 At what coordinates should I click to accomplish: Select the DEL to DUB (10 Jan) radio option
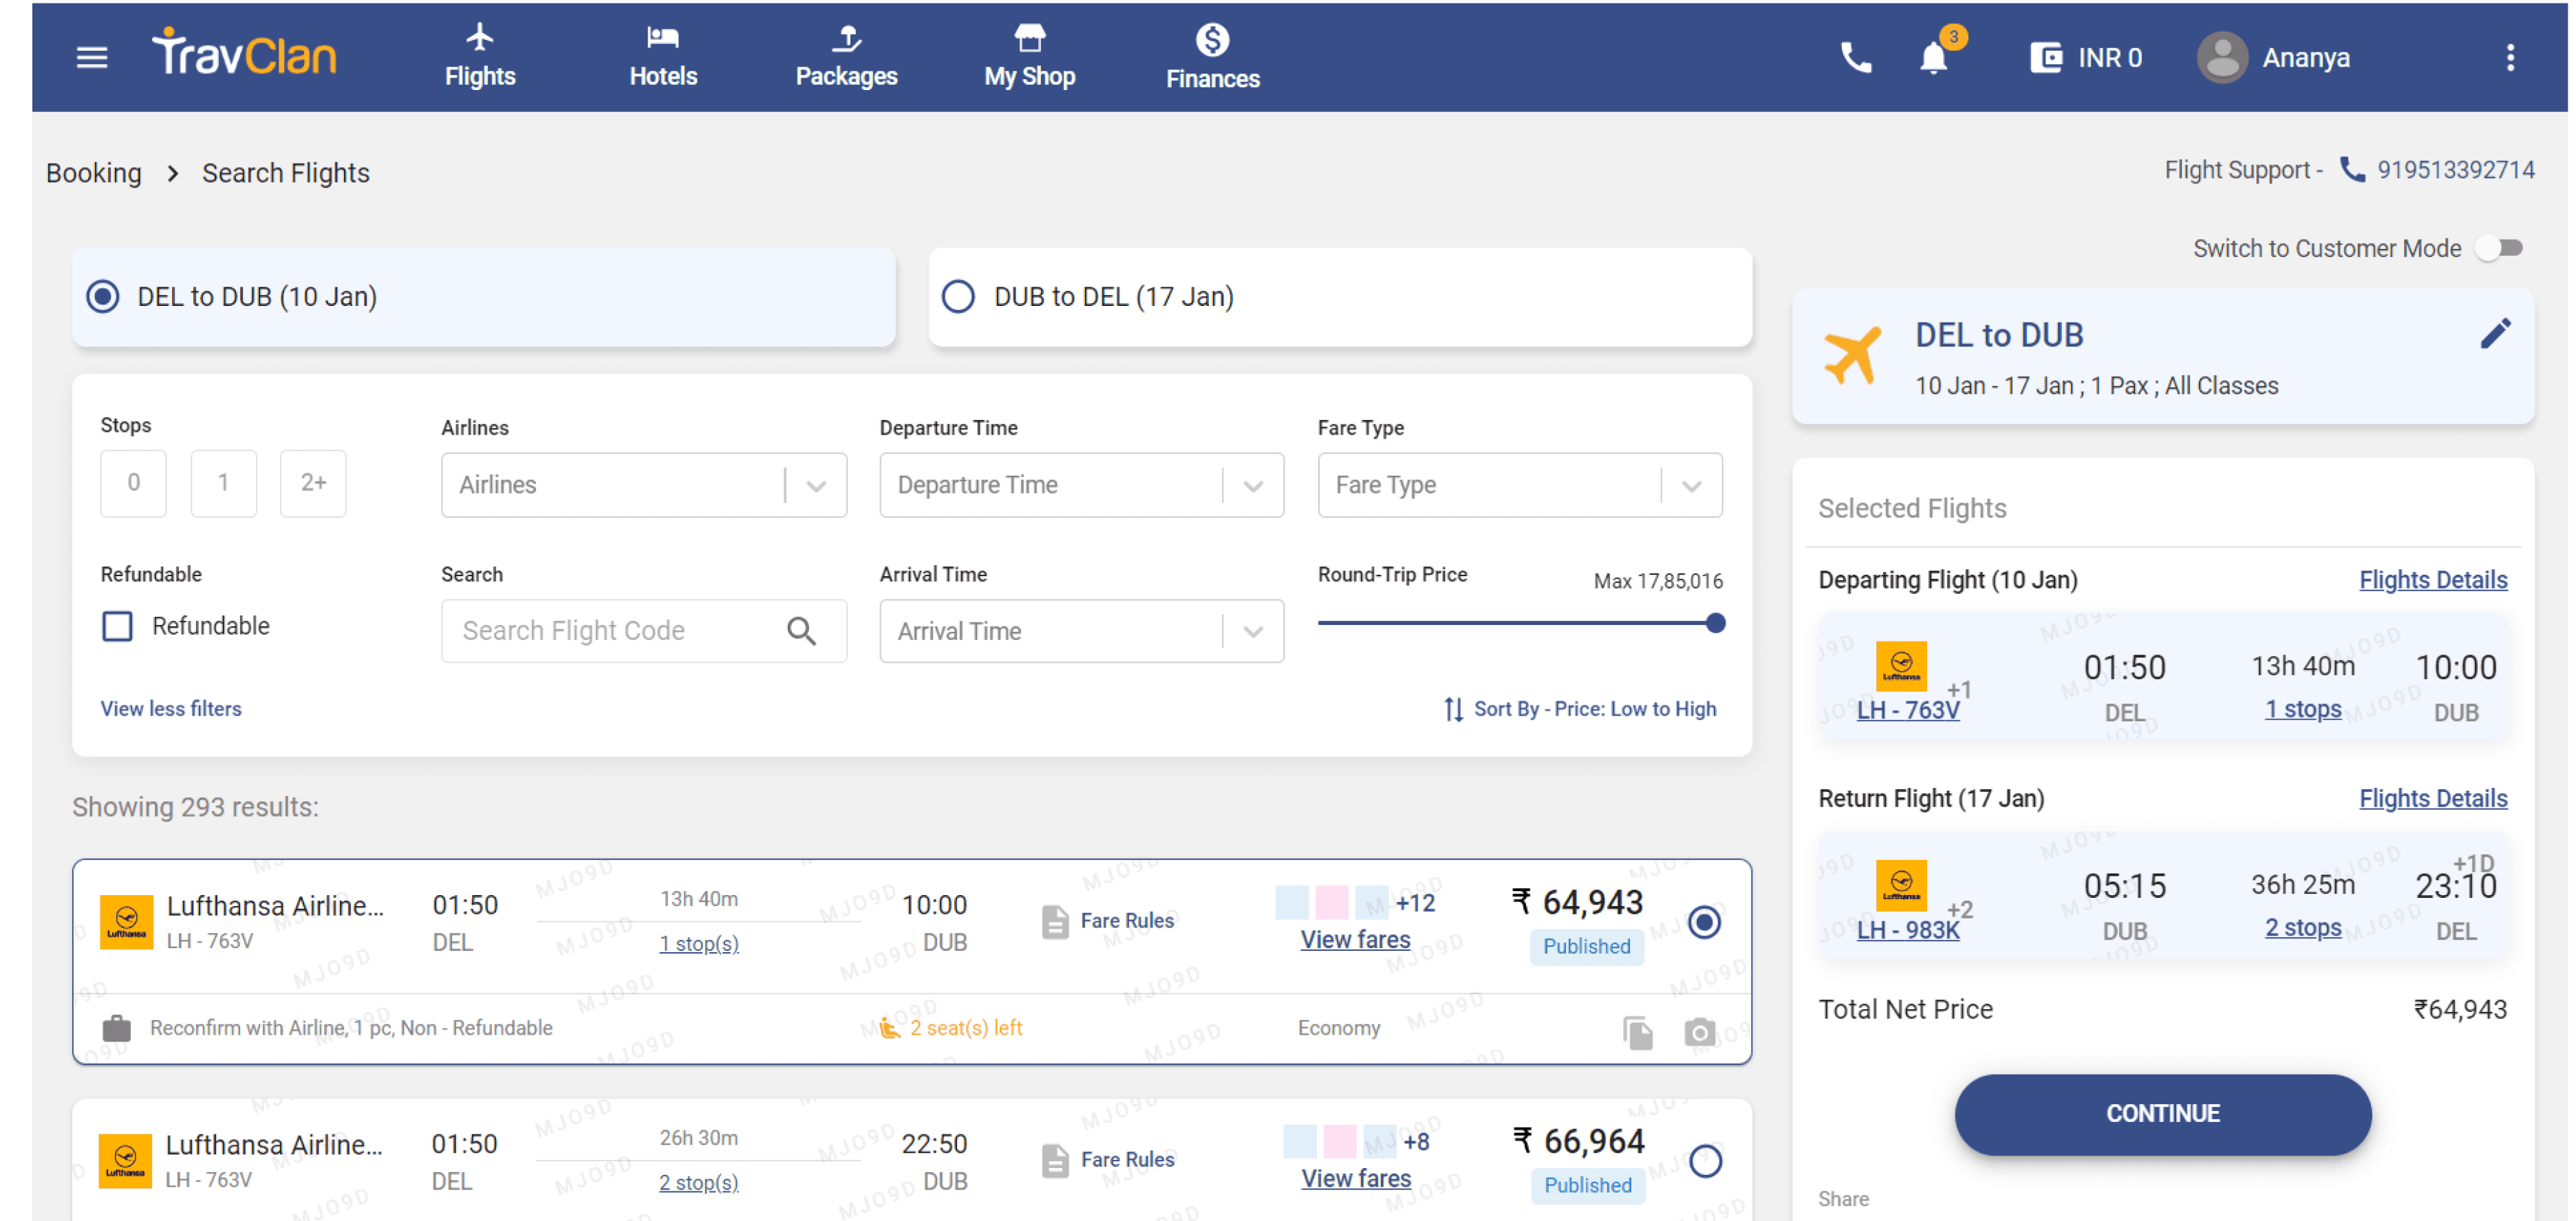tap(103, 297)
